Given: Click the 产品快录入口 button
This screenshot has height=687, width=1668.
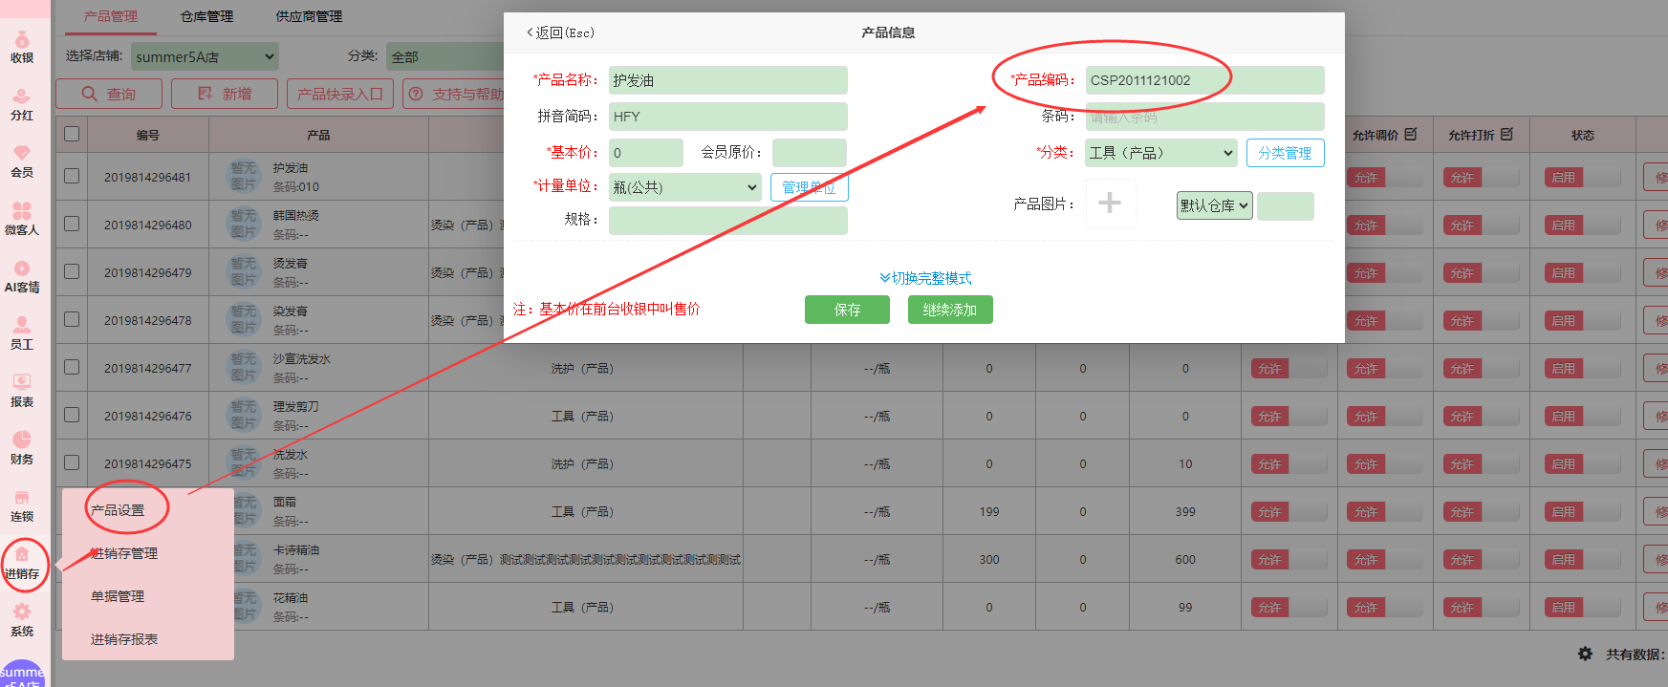Looking at the screenshot, I should (340, 94).
